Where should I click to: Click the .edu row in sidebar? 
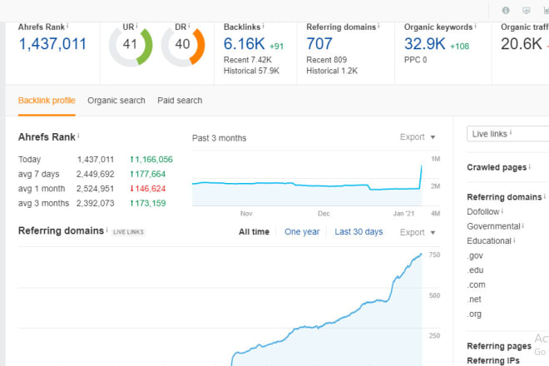pyautogui.click(x=475, y=270)
